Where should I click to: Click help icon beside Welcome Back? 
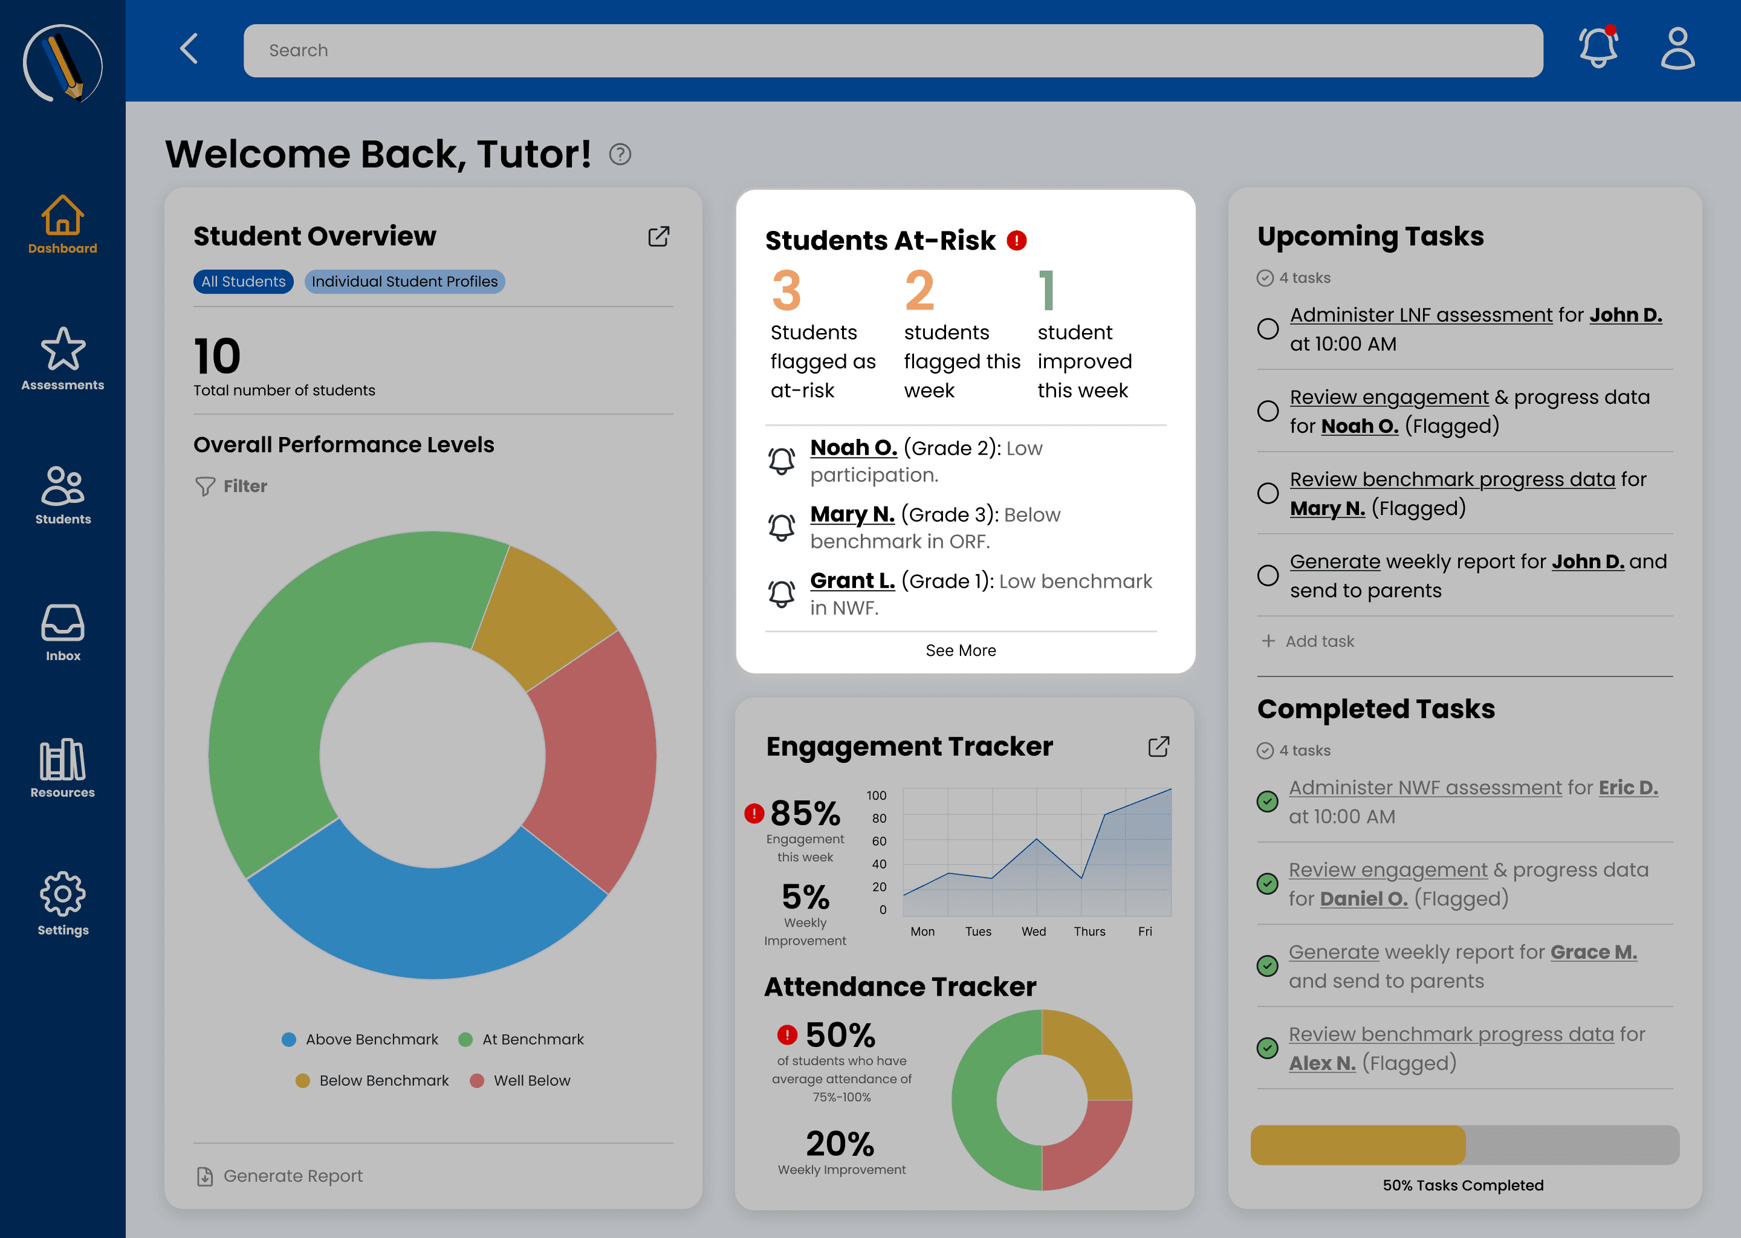tap(620, 155)
